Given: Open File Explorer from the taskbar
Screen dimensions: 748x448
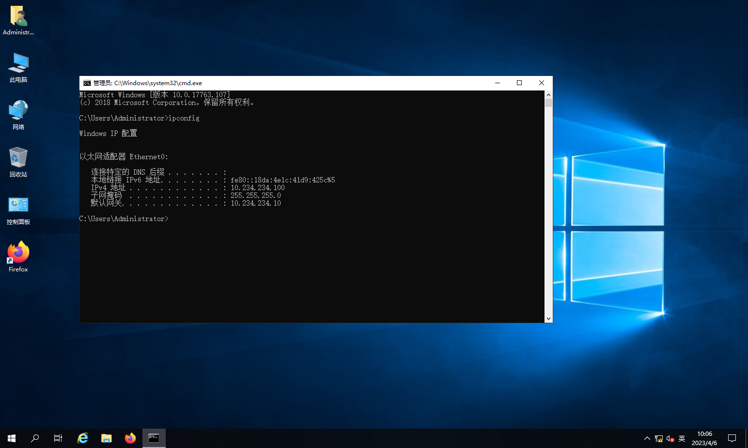Looking at the screenshot, I should coord(107,438).
